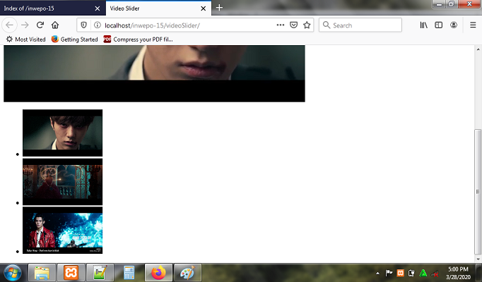Open the Windows Start menu

pos(13,273)
